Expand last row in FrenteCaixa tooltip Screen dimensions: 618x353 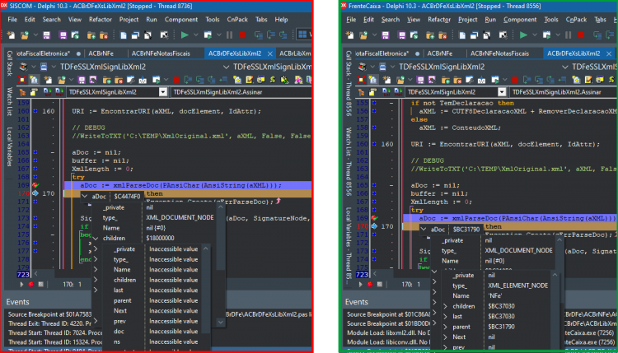click(445, 317)
